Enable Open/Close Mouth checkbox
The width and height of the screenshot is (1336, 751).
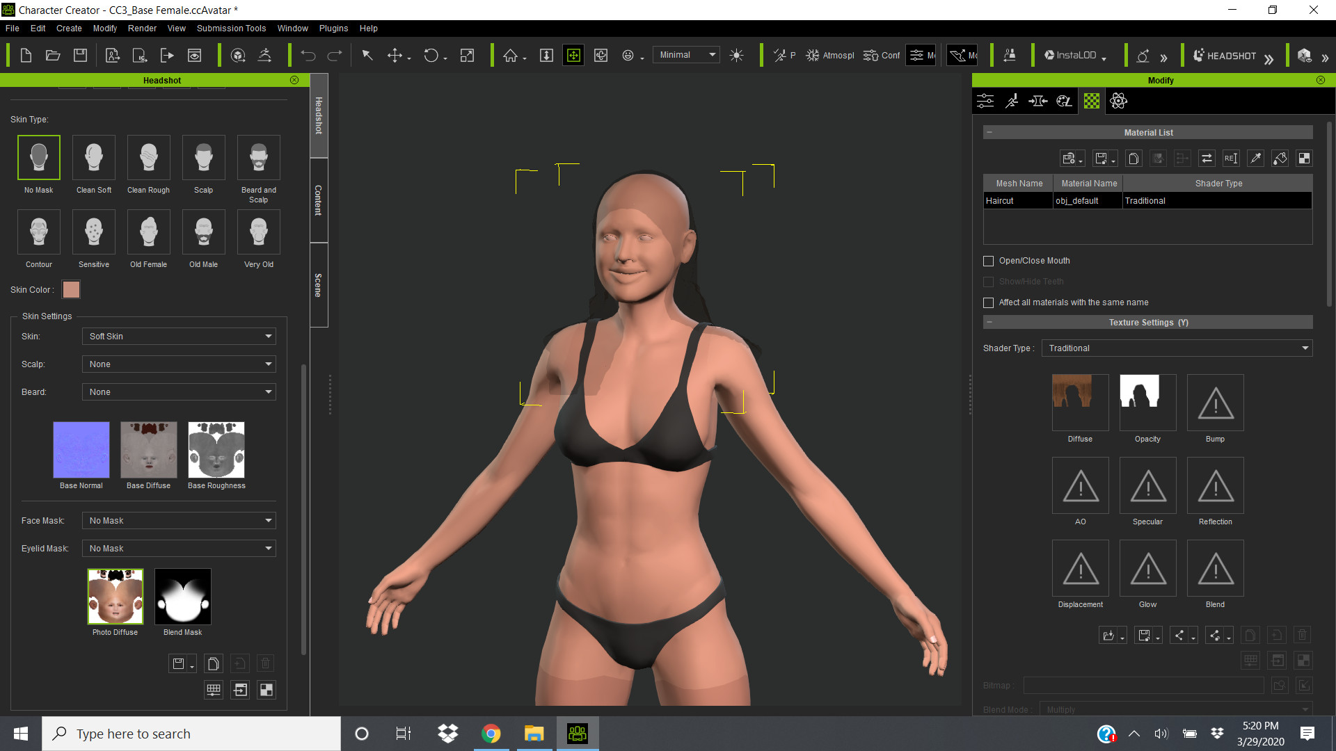coord(988,261)
